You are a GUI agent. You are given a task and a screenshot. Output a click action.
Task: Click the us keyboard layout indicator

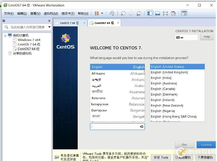[187, 38]
